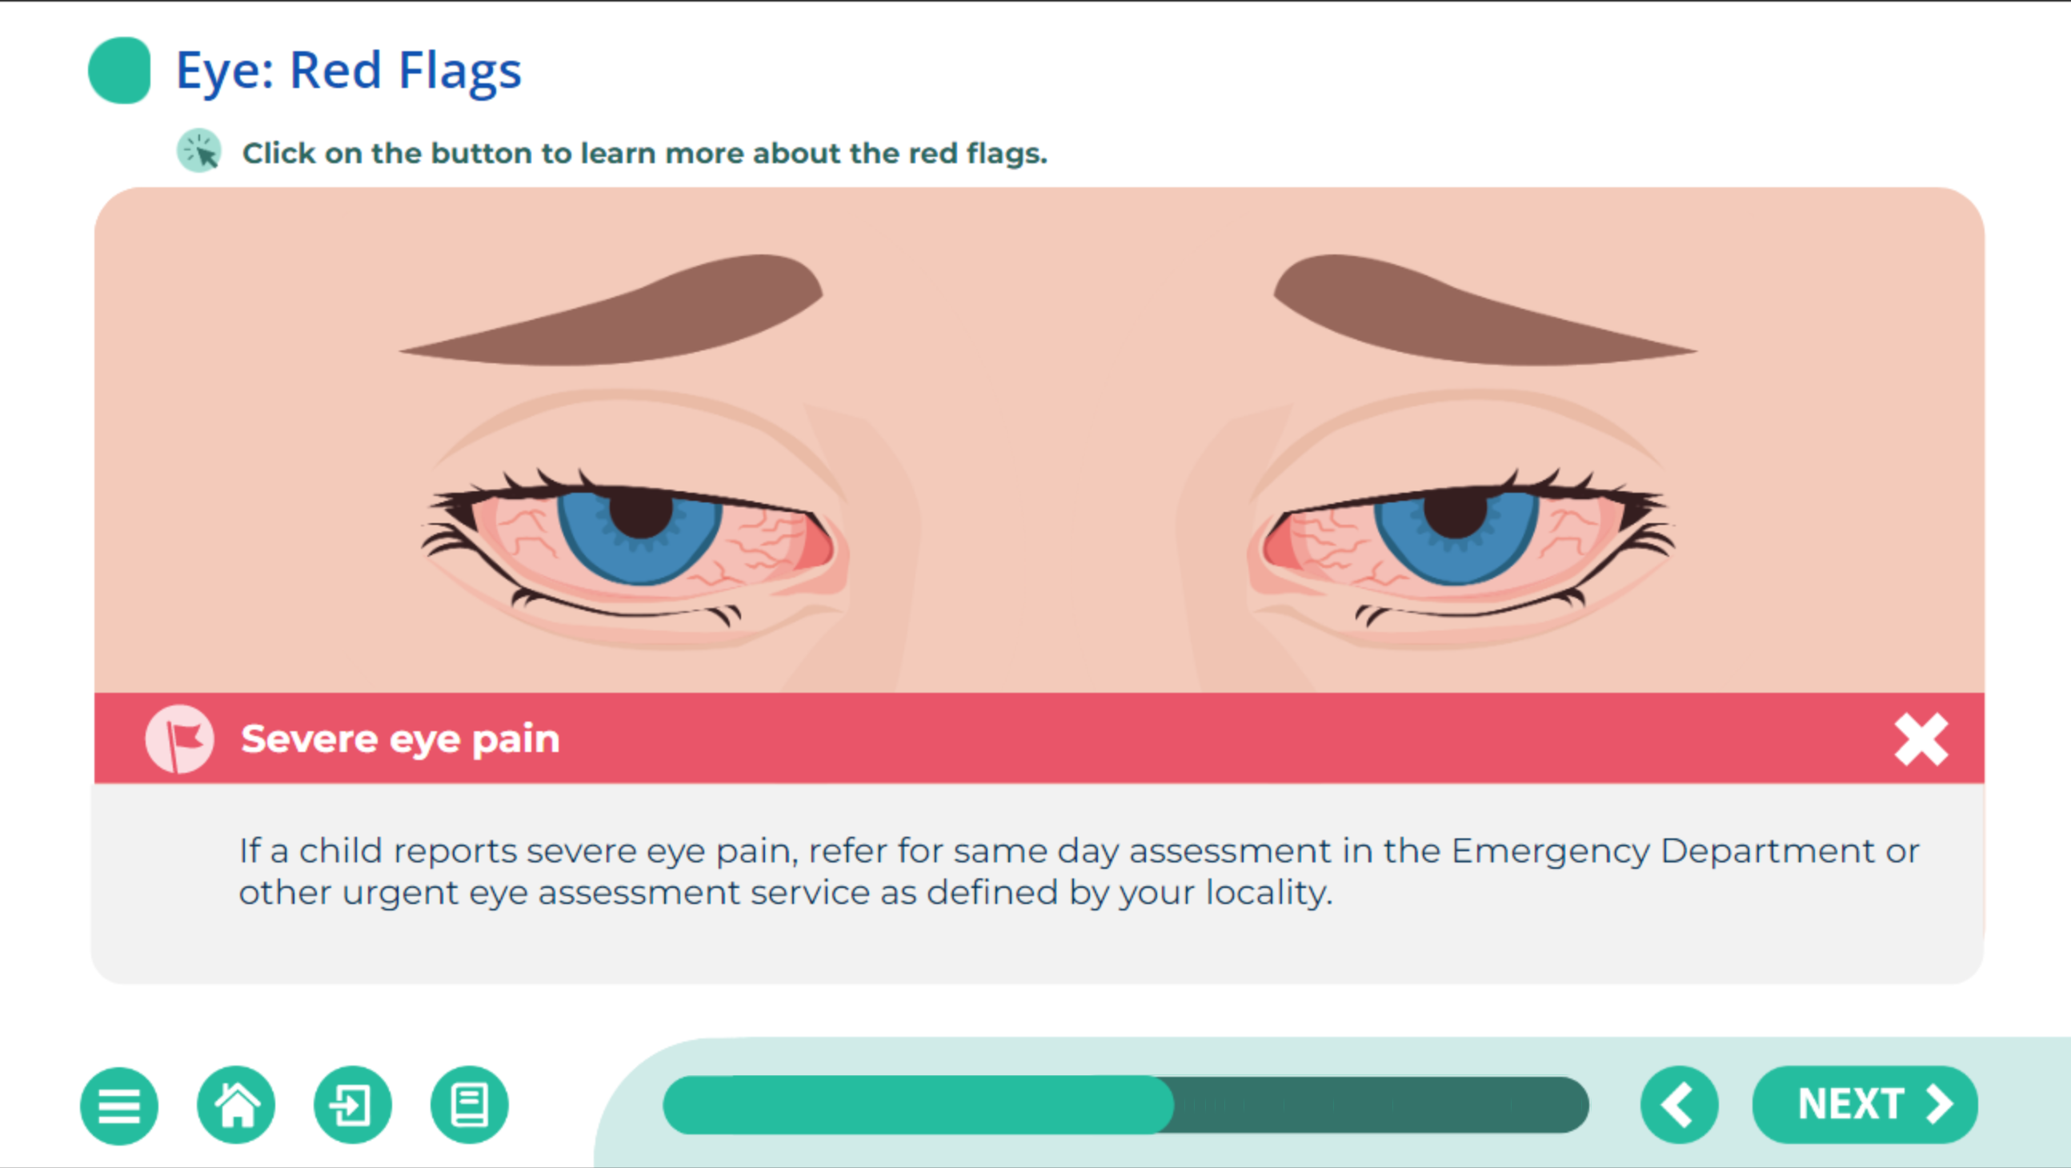Open the resources book icon
Screen dimensions: 2071x1168
click(x=470, y=1106)
